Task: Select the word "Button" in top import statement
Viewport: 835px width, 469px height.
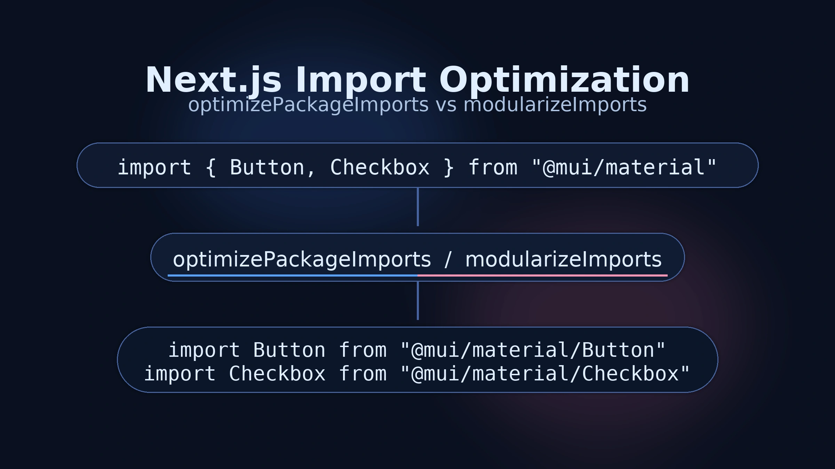Action: [267, 167]
